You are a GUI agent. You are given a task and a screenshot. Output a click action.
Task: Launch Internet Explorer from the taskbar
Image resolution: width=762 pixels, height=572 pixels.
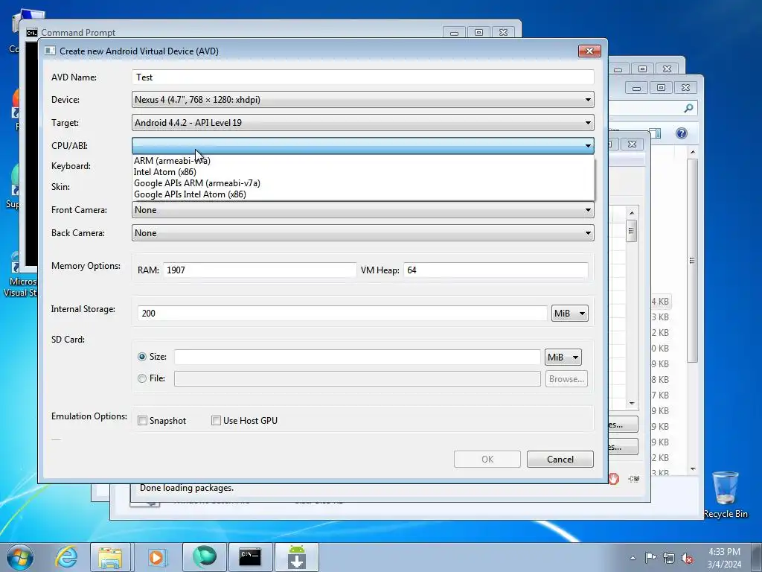66,557
